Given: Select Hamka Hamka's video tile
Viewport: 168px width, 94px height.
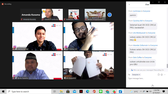Looking at the screenshot, I should tap(38, 36).
